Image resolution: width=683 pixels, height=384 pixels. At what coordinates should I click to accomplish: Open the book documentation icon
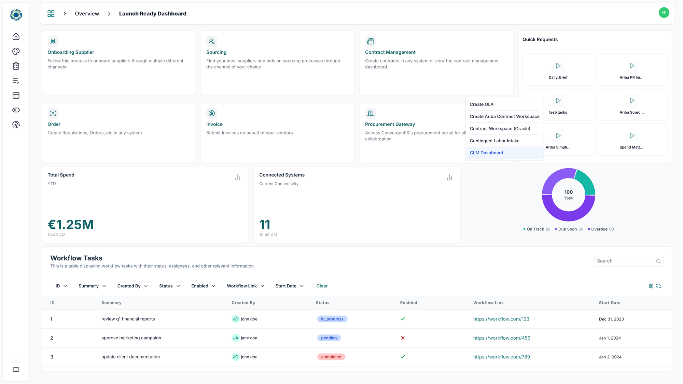16,370
